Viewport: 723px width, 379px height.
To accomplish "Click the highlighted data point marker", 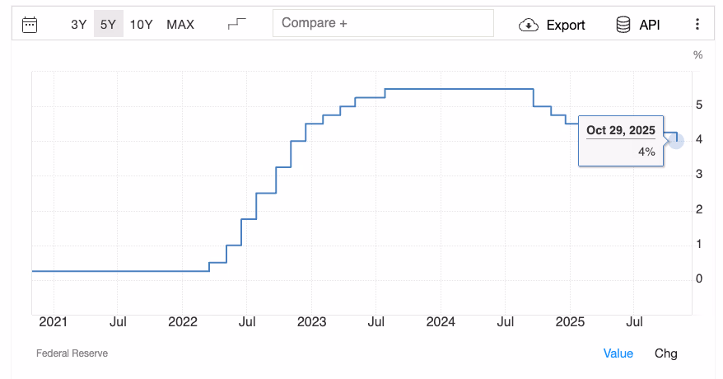I will point(676,141).
